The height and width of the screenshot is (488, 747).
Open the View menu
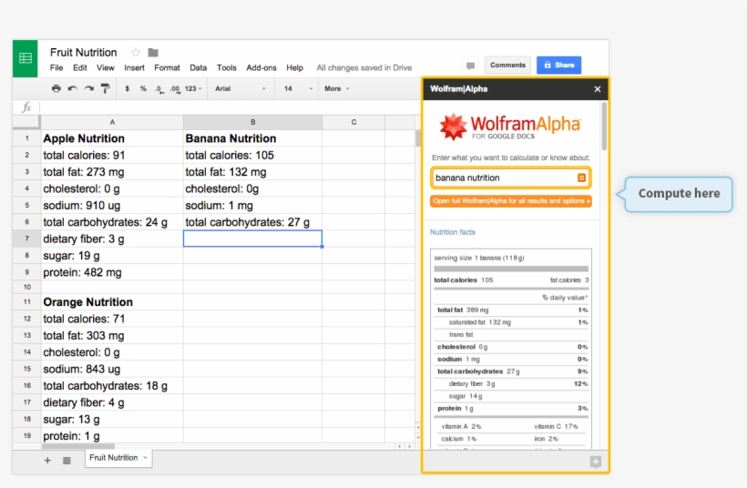coord(106,67)
